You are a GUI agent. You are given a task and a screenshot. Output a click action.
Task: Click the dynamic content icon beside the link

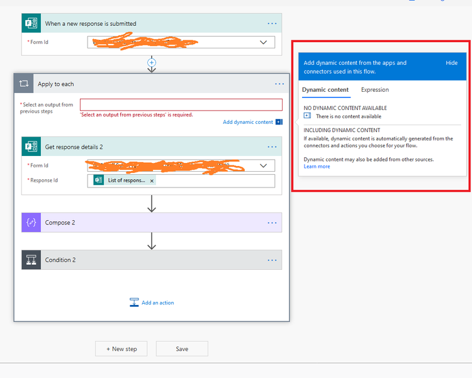tap(279, 122)
